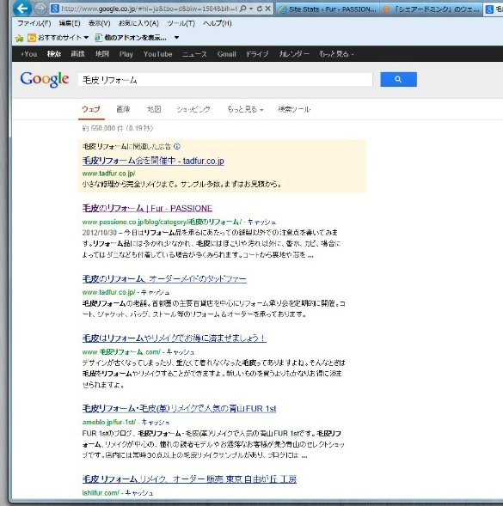Click the Google logo

tap(45, 79)
